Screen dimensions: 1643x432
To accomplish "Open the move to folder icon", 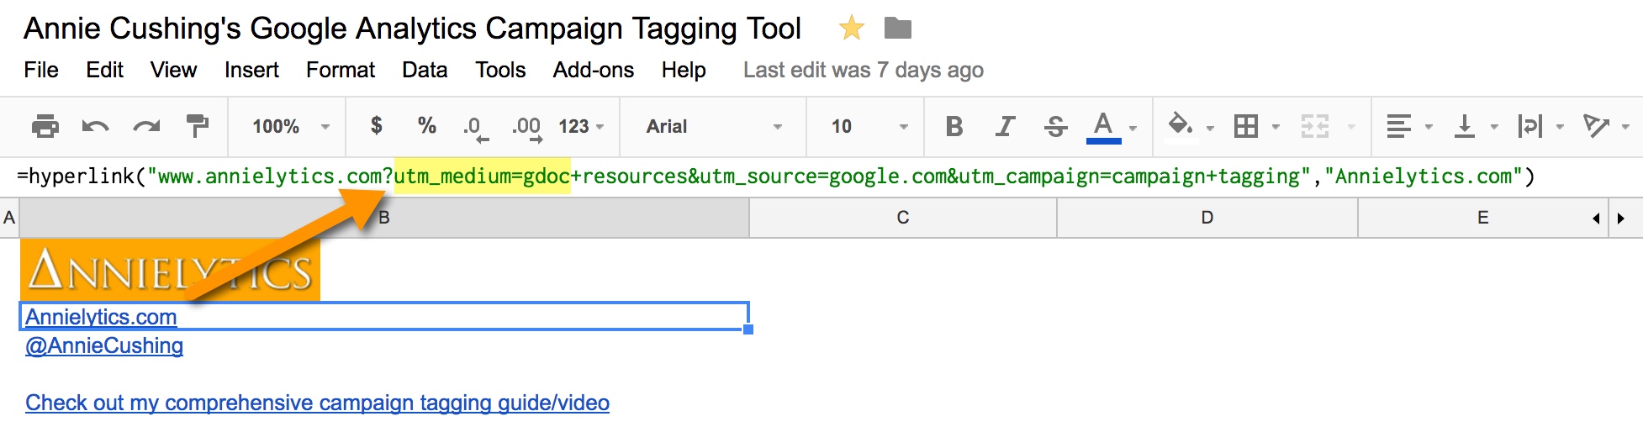I will click(898, 29).
